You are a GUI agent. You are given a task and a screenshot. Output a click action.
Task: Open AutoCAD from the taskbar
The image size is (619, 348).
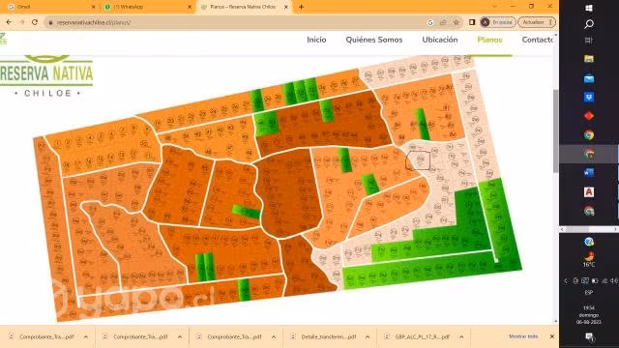pos(589,191)
